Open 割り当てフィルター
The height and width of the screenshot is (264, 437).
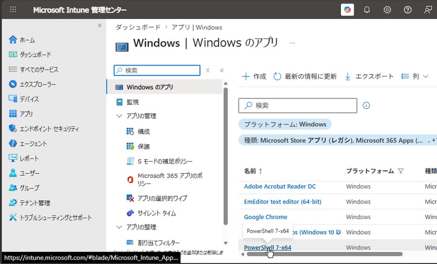coord(153,243)
